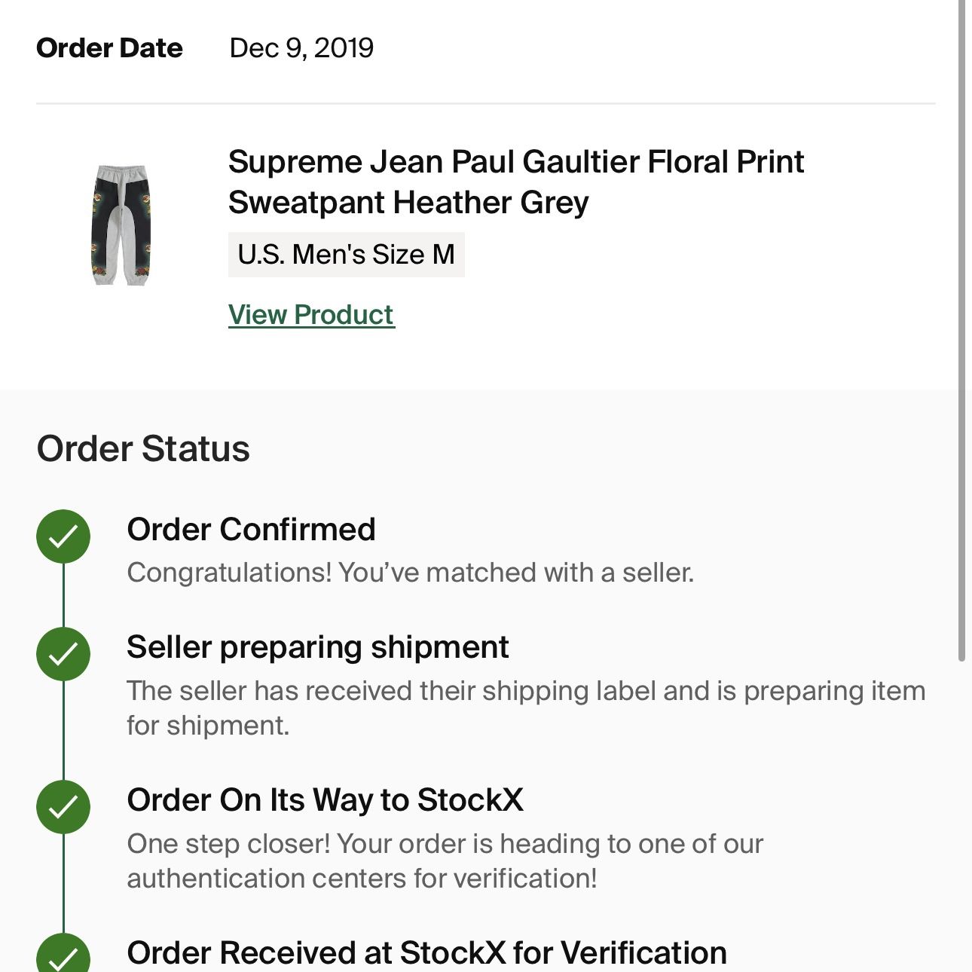Viewport: 972px width, 972px height.
Task: Expand the Order Status section
Action: (144, 448)
